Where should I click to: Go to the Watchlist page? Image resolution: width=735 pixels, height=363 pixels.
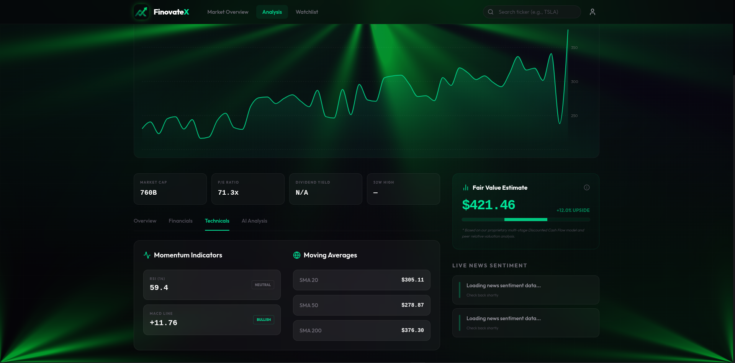(x=306, y=12)
